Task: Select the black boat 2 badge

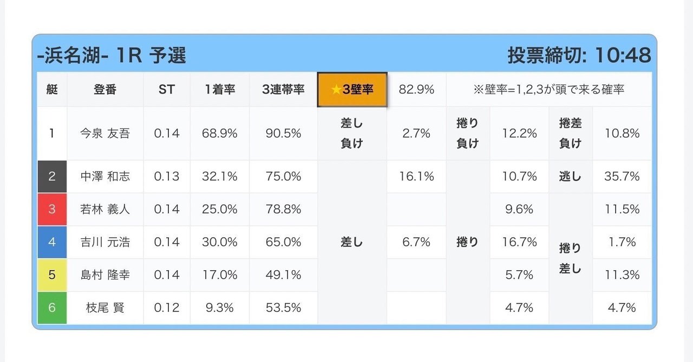Action: point(52,177)
